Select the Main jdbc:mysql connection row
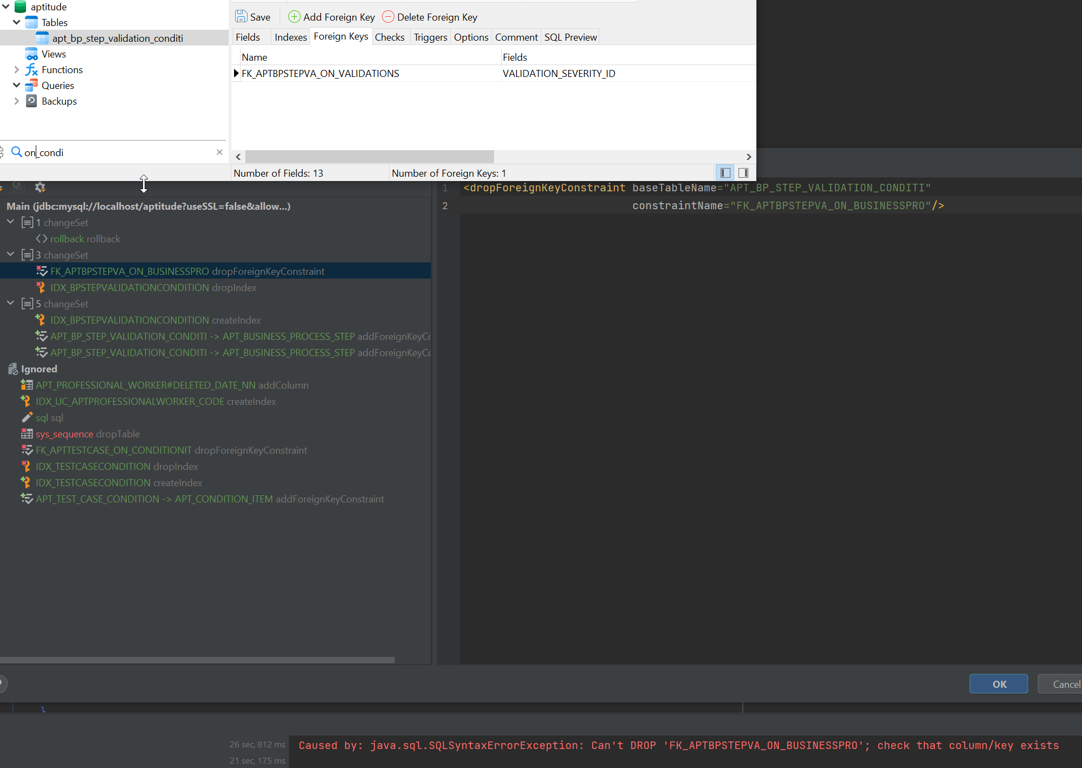Viewport: 1082px width, 768px height. [x=216, y=206]
